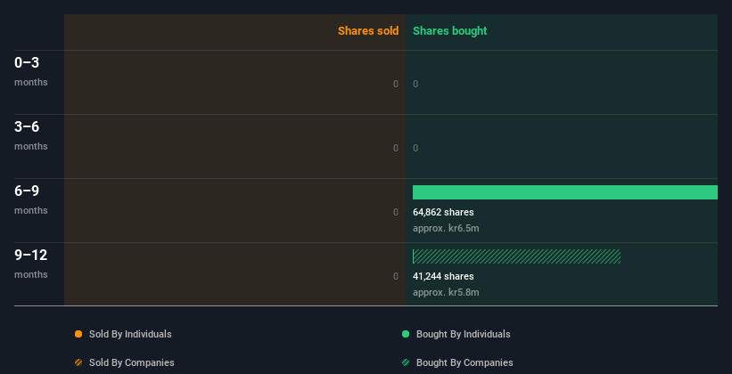Click the approx. kr6.5m amount

coord(446,229)
